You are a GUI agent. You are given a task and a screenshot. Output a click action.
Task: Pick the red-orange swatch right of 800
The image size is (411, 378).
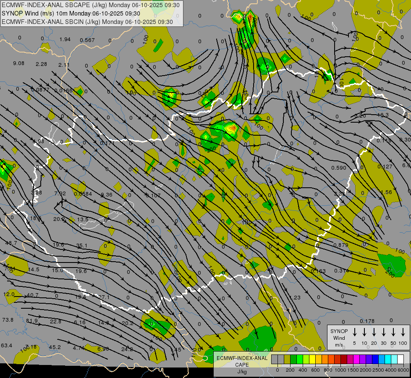click(x=331, y=359)
